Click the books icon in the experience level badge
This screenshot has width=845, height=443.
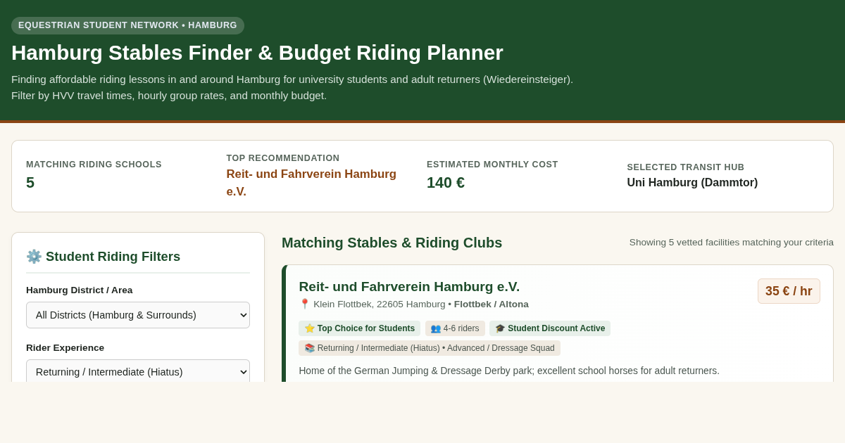(309, 348)
